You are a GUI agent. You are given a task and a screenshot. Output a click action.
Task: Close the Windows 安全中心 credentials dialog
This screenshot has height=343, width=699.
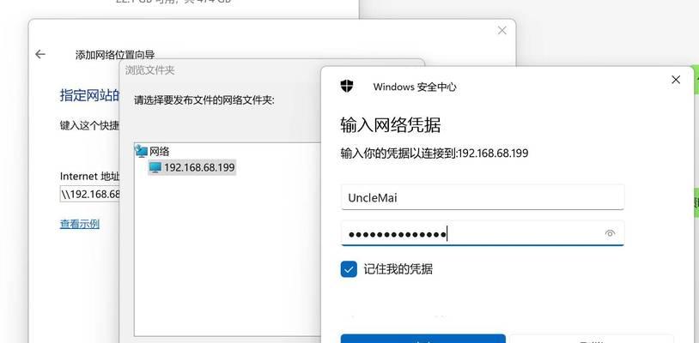coord(676,80)
